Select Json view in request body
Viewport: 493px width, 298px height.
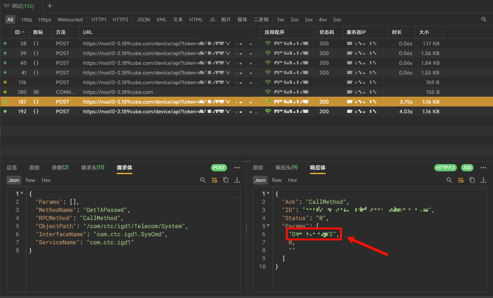point(14,180)
